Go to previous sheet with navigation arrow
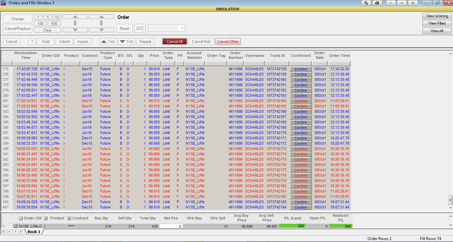 point(10,231)
